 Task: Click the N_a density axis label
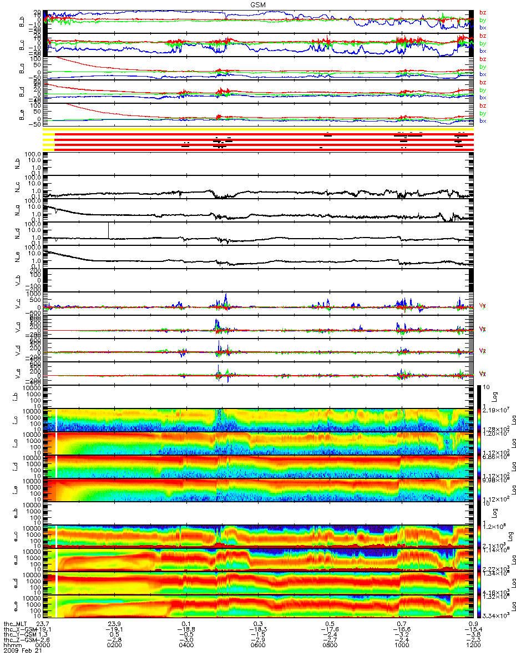(17, 211)
